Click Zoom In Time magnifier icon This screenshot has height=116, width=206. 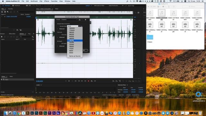[120, 81]
